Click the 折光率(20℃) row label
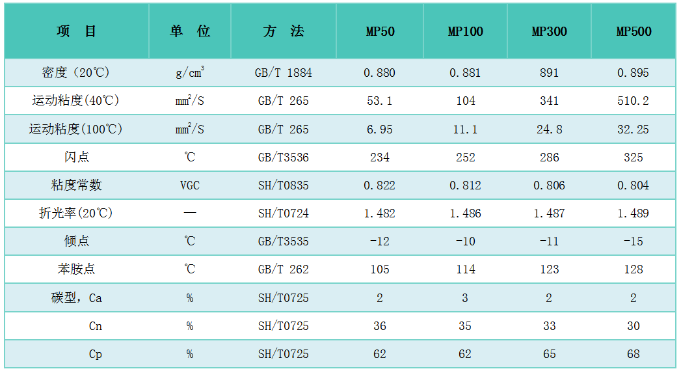The image size is (681, 371). [76, 213]
